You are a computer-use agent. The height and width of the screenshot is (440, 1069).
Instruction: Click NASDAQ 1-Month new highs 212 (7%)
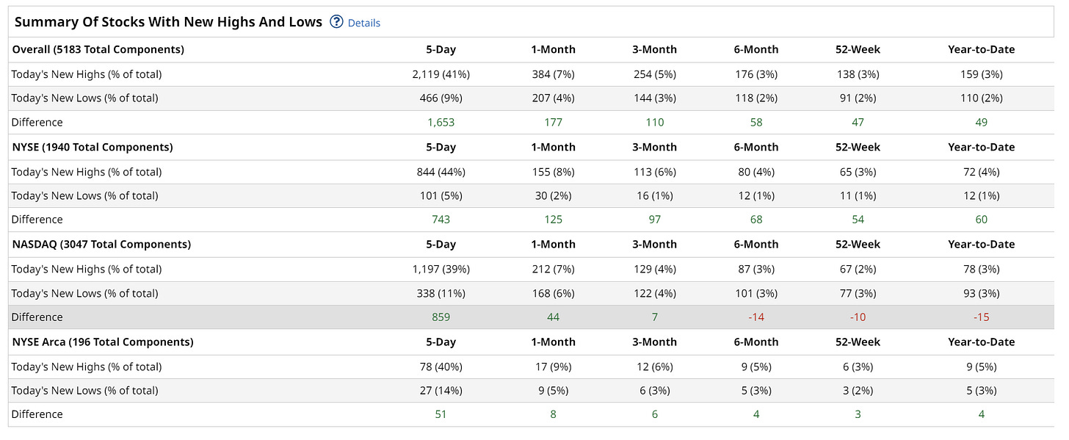[554, 270]
